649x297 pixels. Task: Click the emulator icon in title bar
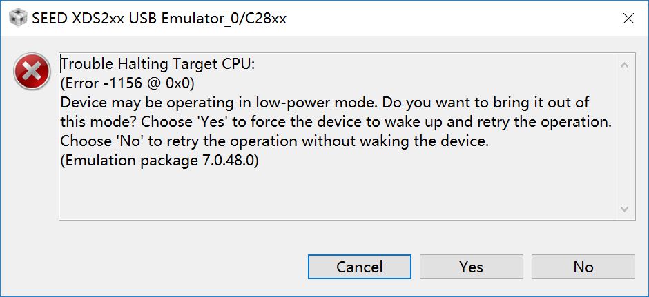coord(16,19)
